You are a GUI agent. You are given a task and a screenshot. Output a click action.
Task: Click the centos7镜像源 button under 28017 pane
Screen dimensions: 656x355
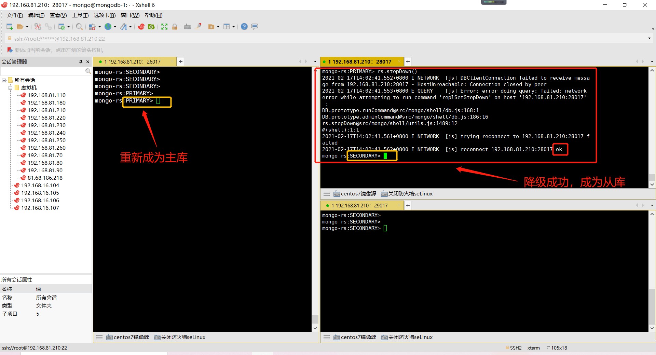coord(355,194)
